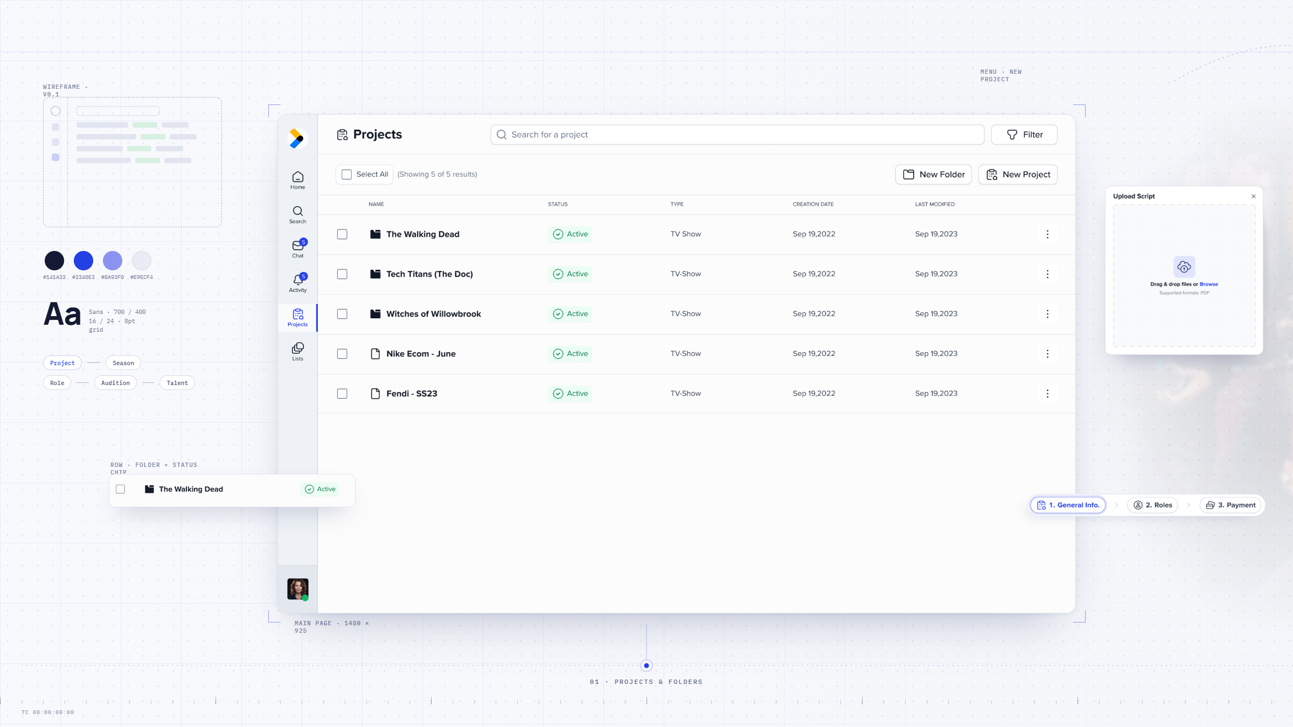Check the Witches of Willowbrook row checkbox
This screenshot has width=1293, height=727.
point(342,314)
